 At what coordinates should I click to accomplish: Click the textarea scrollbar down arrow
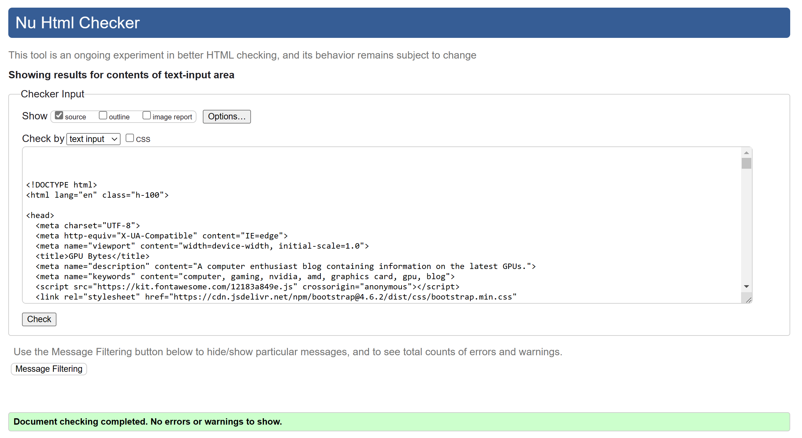click(x=746, y=286)
